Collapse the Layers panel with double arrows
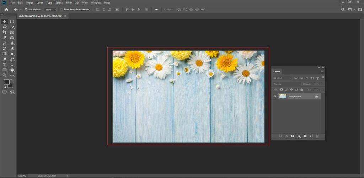 (319, 67)
